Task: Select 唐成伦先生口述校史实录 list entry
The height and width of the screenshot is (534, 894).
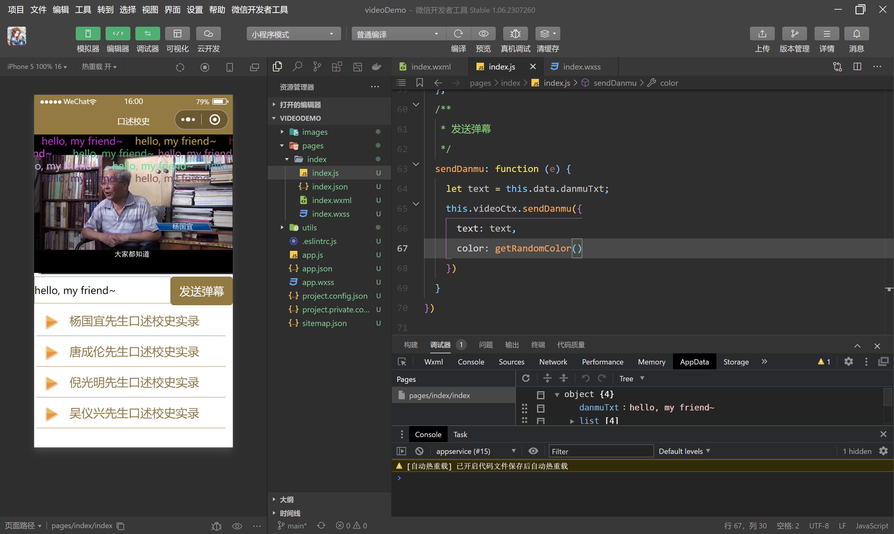Action: tap(134, 352)
